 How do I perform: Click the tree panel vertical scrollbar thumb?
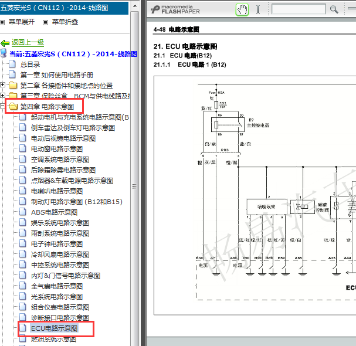pyautogui.click(x=135, y=186)
